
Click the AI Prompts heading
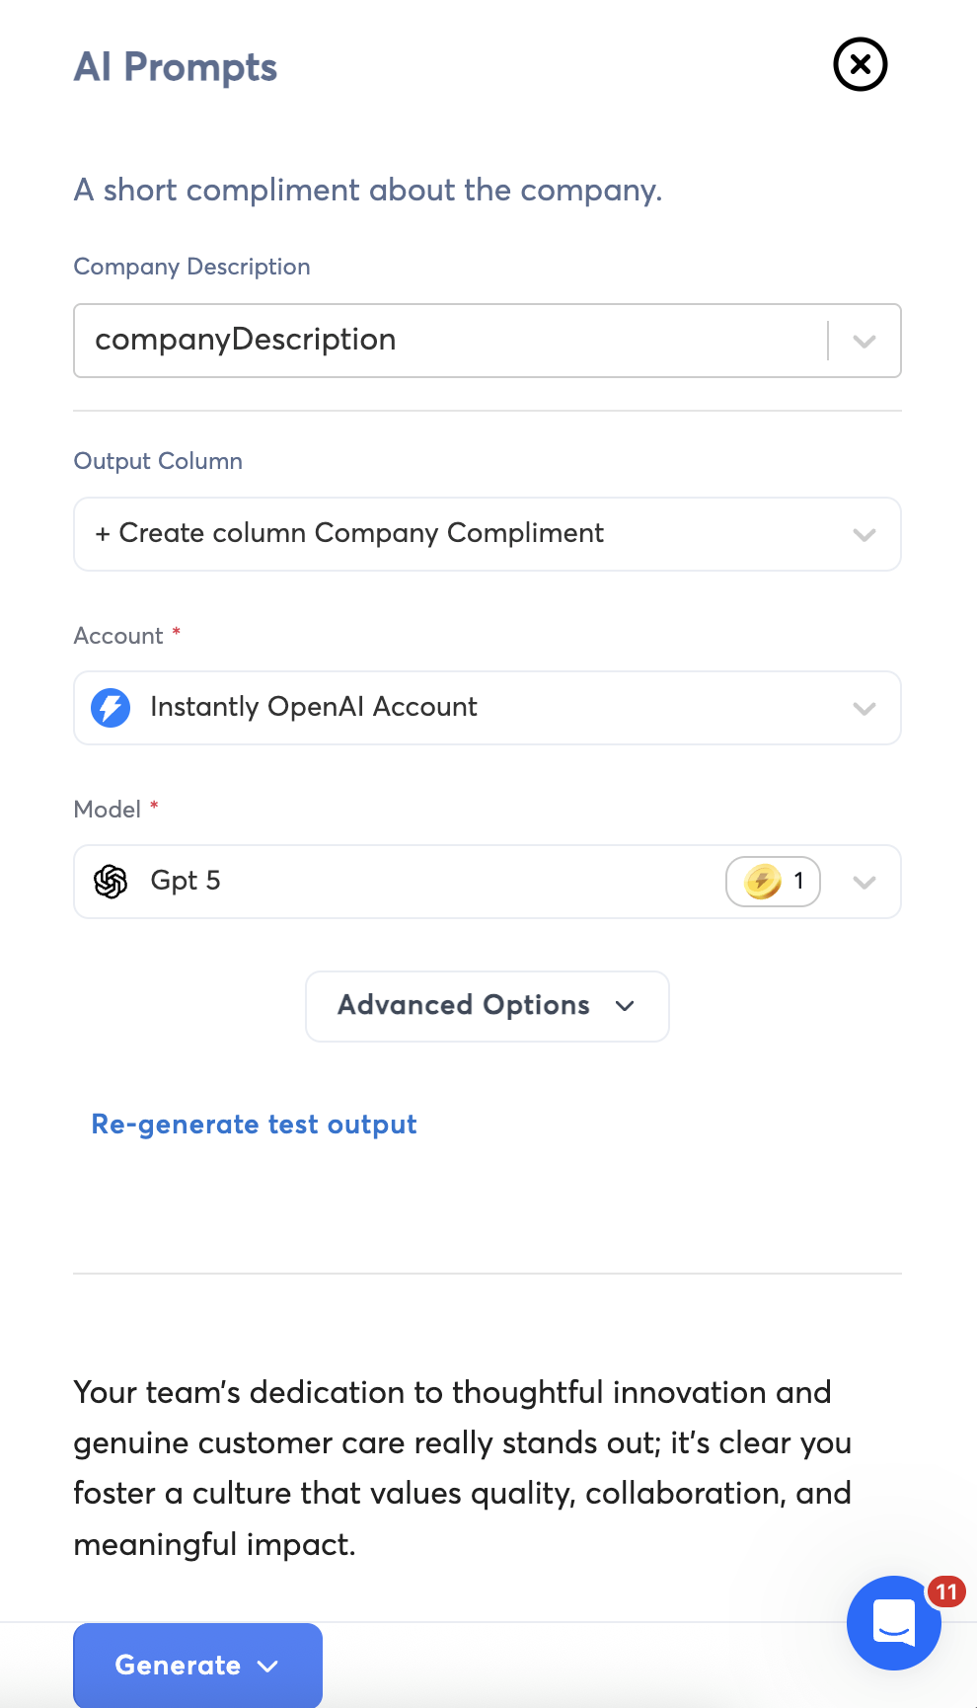176,67
